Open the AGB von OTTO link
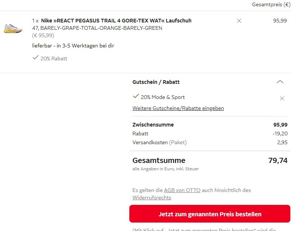The height and width of the screenshot is (231, 304). coord(182,191)
